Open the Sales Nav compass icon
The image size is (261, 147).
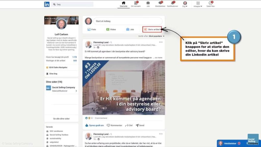pos(211,3)
